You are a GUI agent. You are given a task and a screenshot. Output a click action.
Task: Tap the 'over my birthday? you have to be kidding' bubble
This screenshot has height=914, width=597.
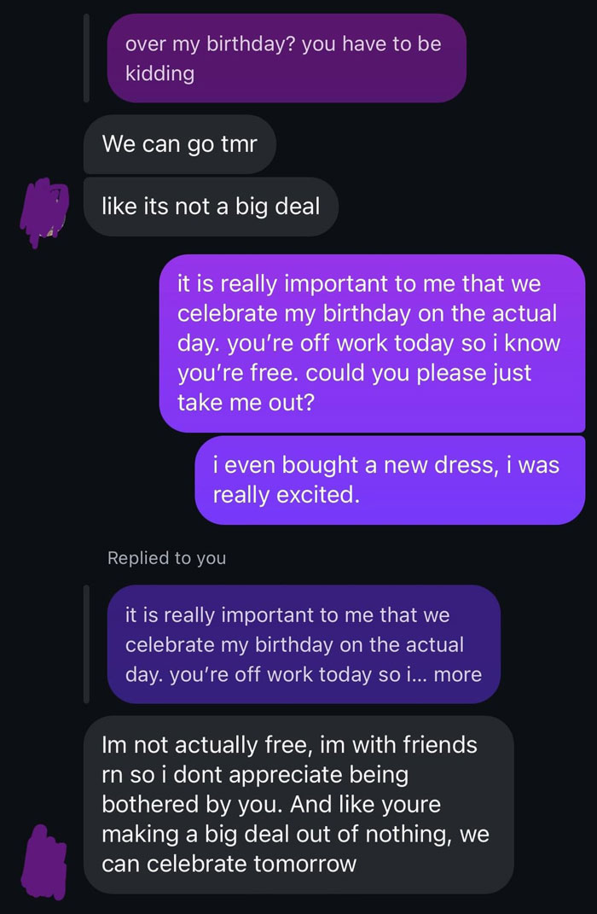coord(286,58)
